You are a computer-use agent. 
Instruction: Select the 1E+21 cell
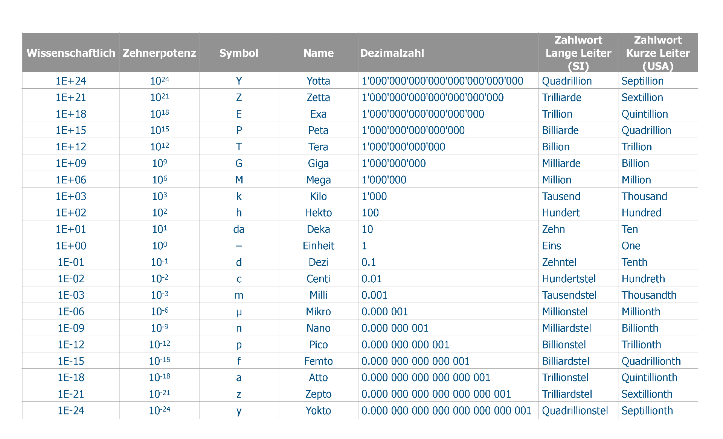point(71,97)
